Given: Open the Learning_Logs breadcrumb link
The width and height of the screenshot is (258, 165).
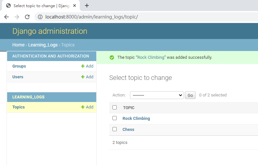Looking at the screenshot, I should [x=43, y=45].
